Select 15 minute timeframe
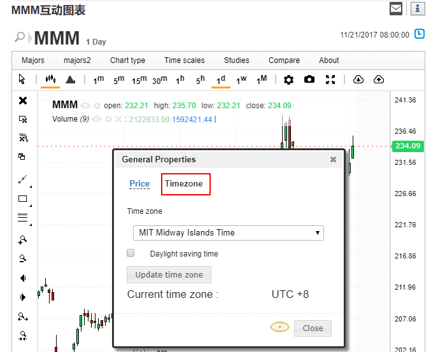This screenshot has height=352, width=431. (x=139, y=80)
